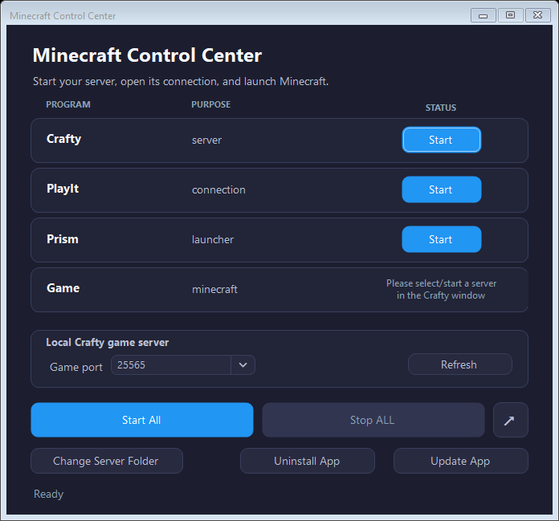Click the 'server' purpose text
Screen dimensions: 559x521
pos(206,140)
